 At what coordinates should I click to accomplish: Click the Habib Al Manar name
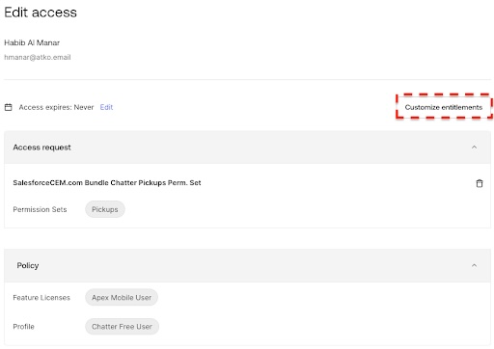32,42
